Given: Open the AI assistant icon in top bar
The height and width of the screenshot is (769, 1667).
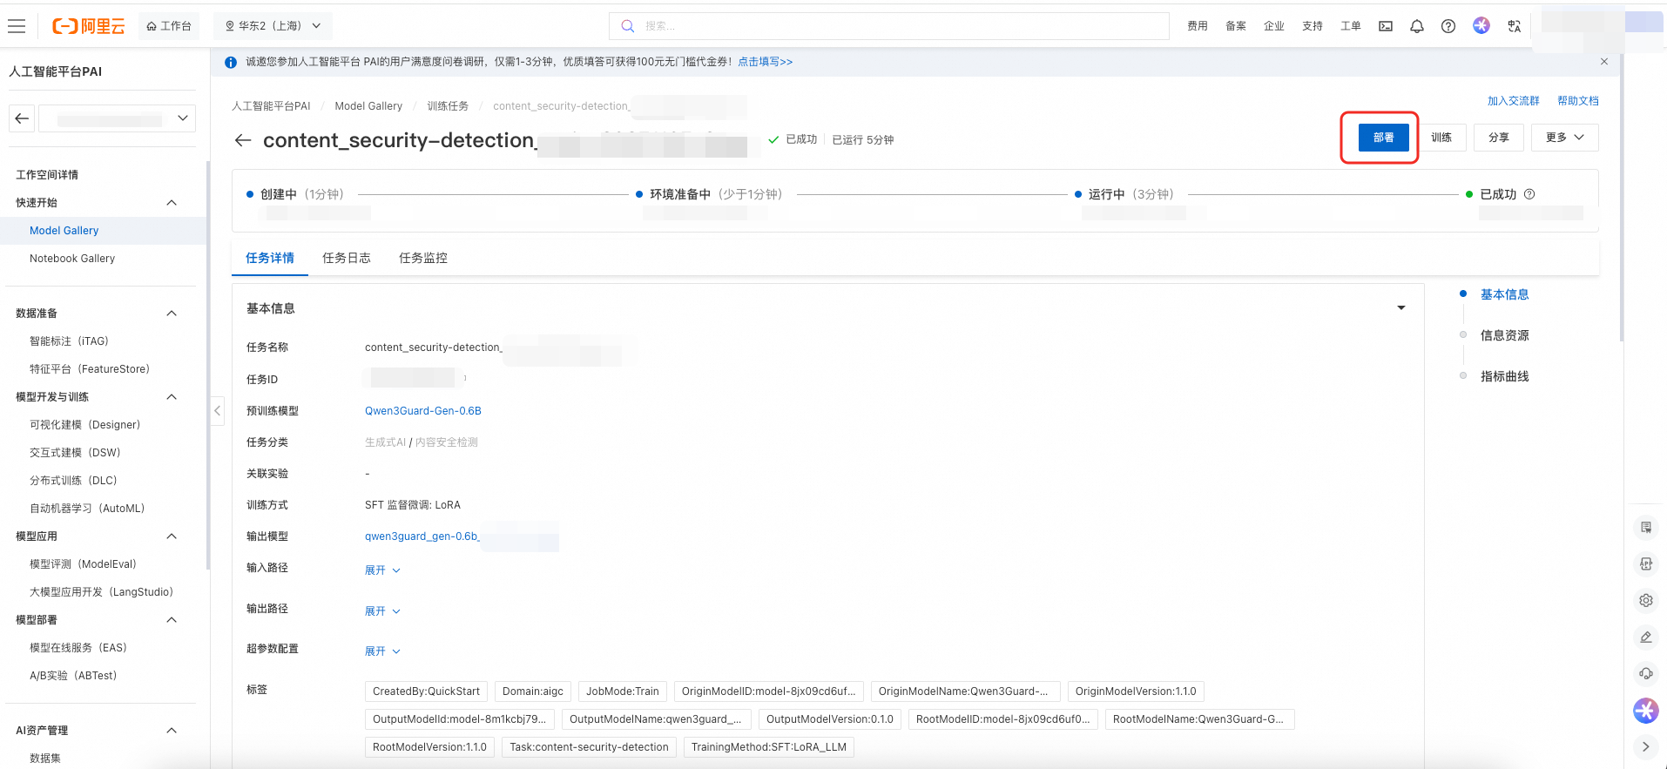Looking at the screenshot, I should (x=1481, y=25).
